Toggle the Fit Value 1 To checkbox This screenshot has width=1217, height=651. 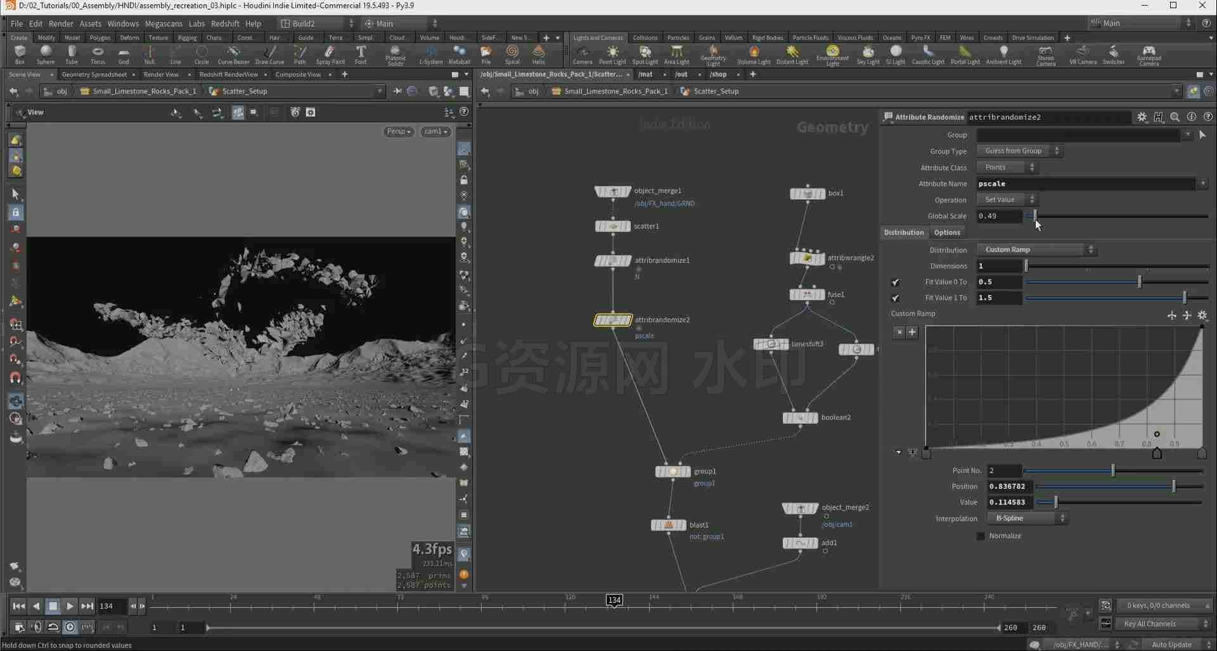coord(895,298)
